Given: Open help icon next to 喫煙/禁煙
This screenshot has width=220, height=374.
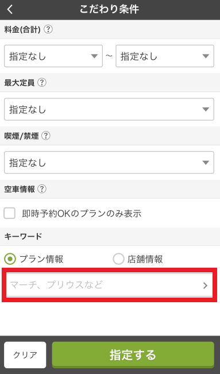Looking at the screenshot, I should (46, 136).
